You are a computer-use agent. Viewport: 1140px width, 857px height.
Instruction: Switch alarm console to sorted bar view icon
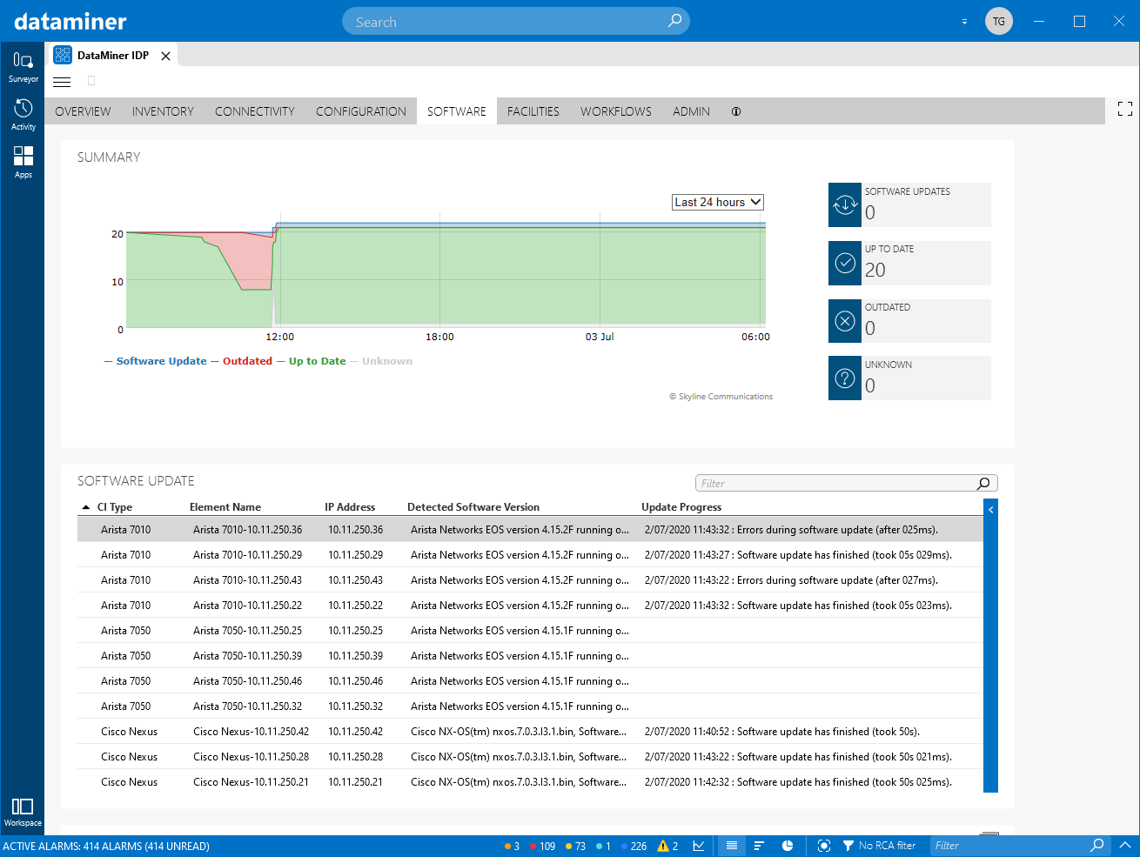[x=759, y=846]
